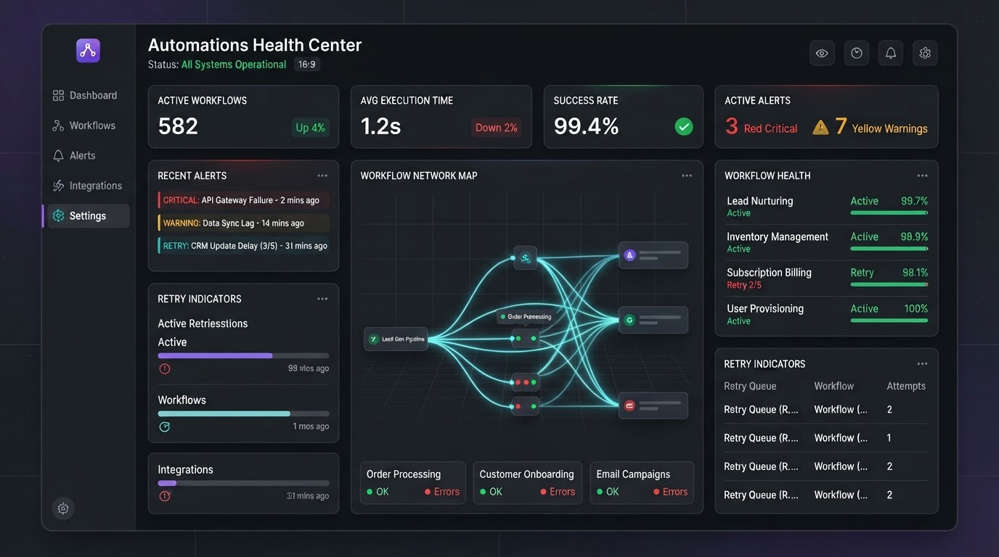This screenshot has width=999, height=557.
Task: Select the Order Processing legend card
Action: pyautogui.click(x=413, y=483)
